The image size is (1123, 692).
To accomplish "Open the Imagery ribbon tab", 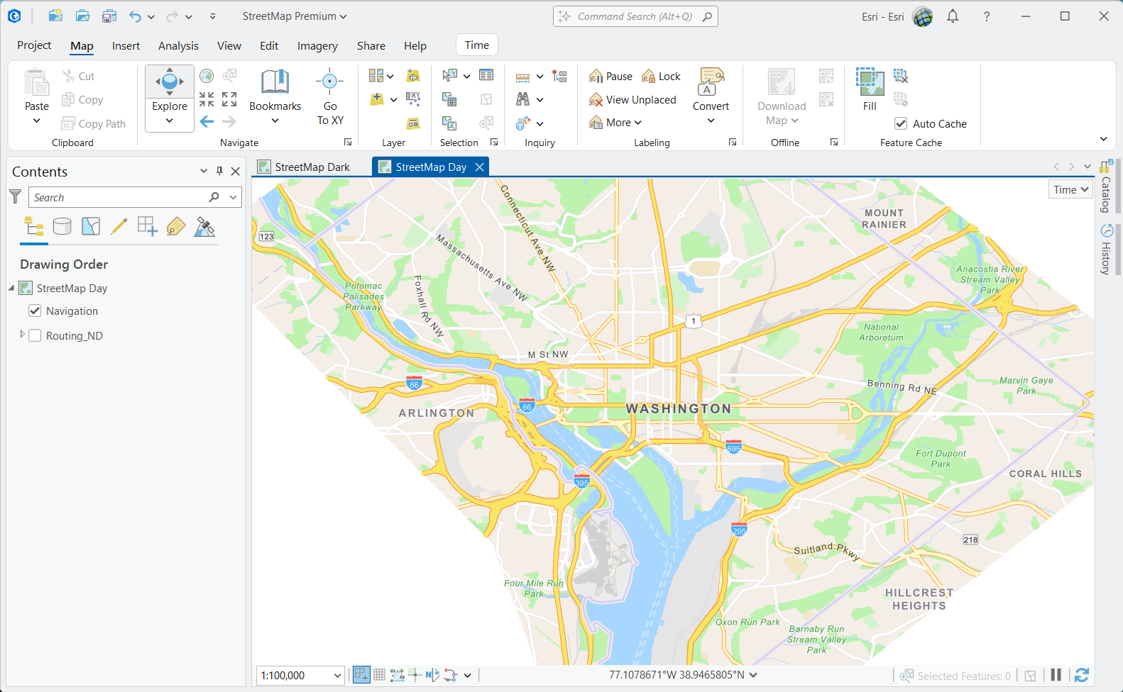I will pos(317,46).
